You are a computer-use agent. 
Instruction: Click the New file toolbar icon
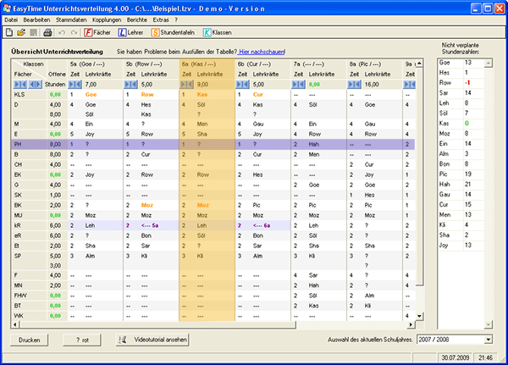point(9,32)
